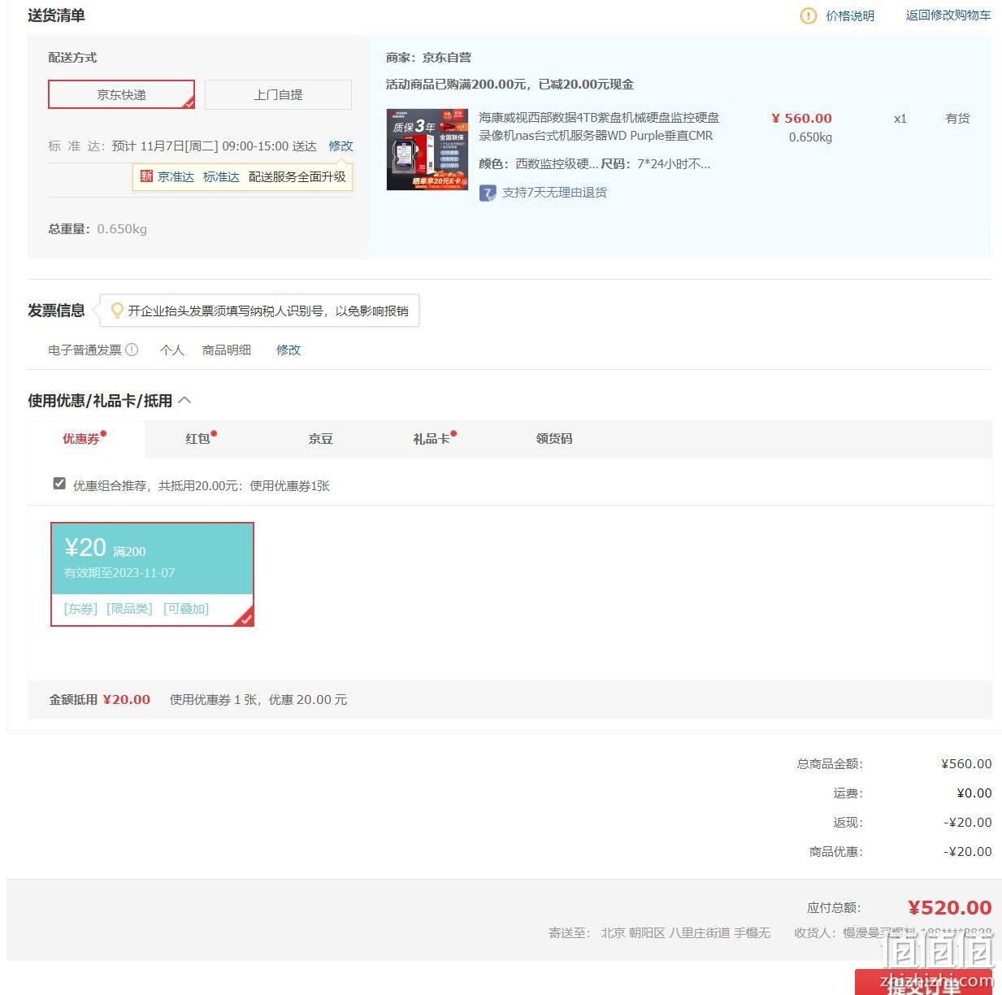The width and height of the screenshot is (1002, 995).
Task: Deselect the ¥20 满200 coupon card
Action: (153, 575)
